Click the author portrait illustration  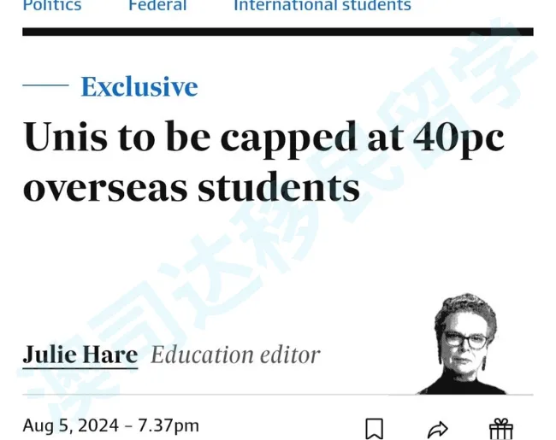[x=465, y=344]
